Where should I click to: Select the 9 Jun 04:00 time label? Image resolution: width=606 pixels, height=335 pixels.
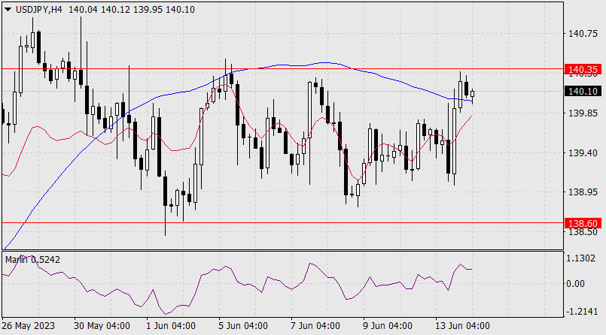tap(387, 326)
